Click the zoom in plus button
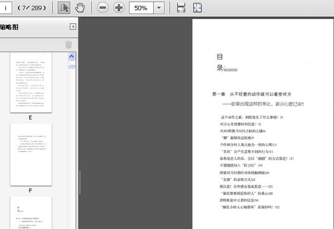This screenshot has width=334, height=229. (119, 8)
